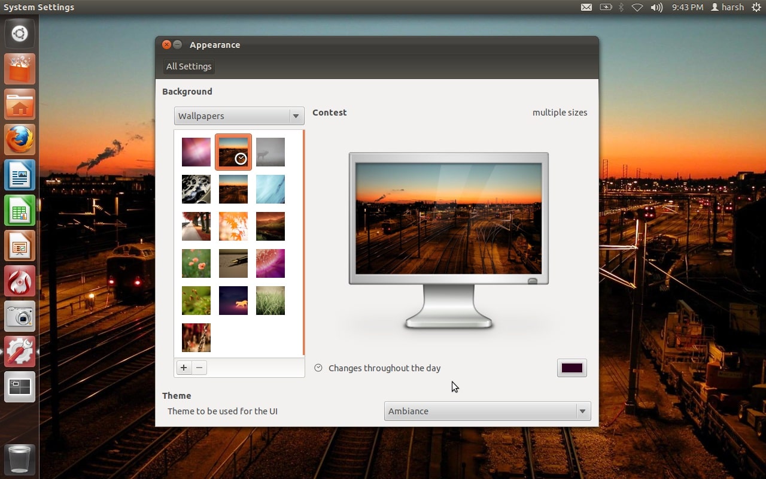Open the dark purple background color picker
Image resolution: width=766 pixels, height=479 pixels.
coord(572,368)
